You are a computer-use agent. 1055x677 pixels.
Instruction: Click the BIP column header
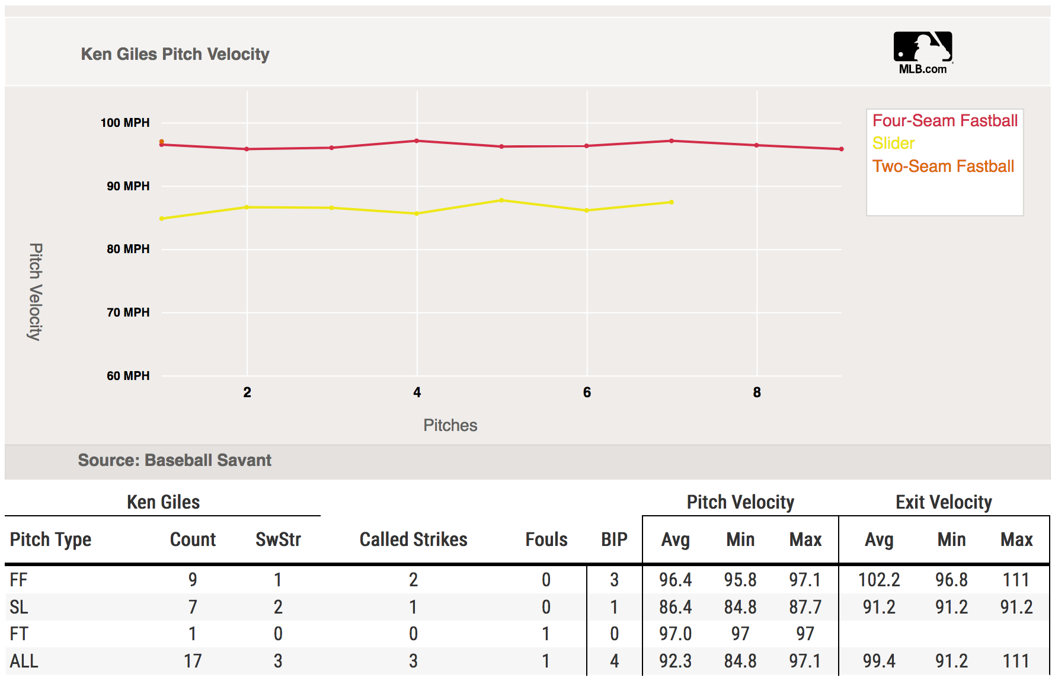(x=614, y=539)
